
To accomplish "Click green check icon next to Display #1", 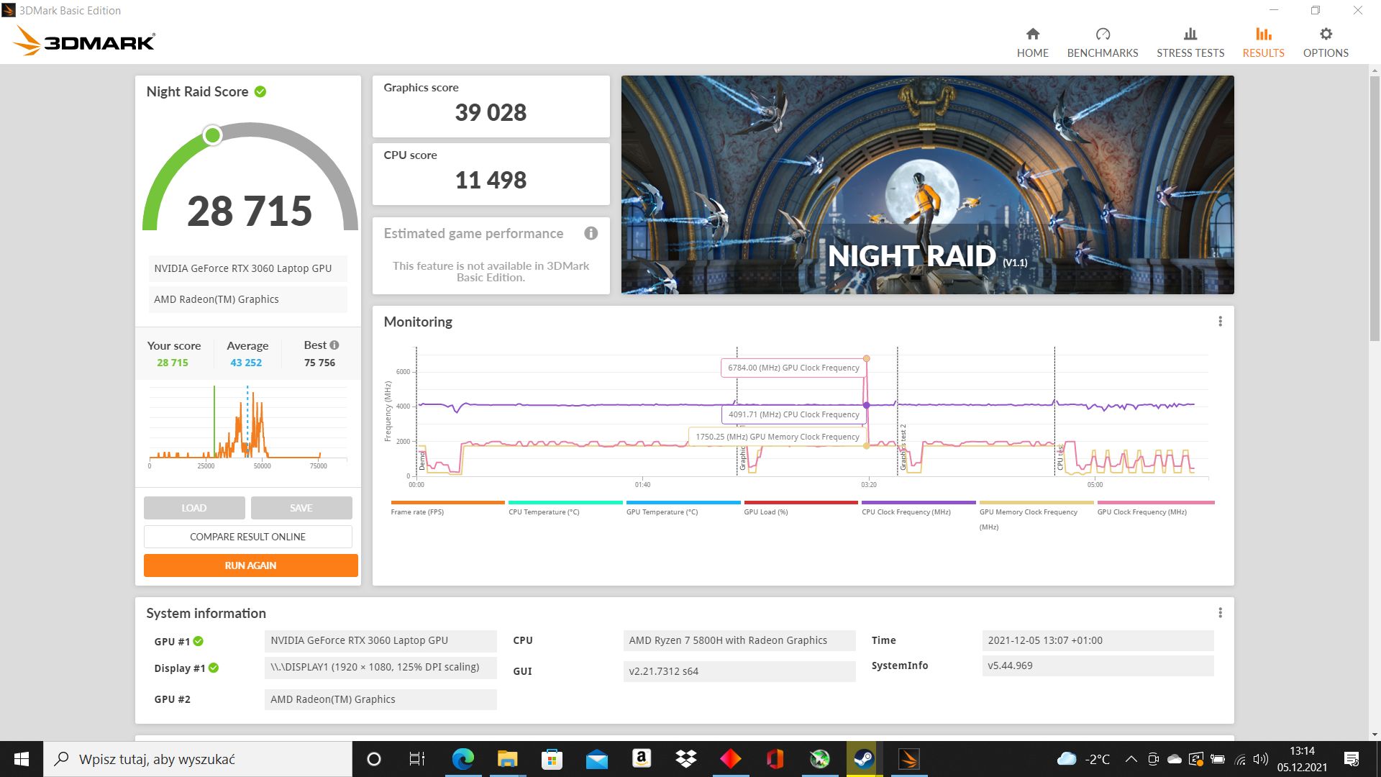I will pyautogui.click(x=214, y=668).
